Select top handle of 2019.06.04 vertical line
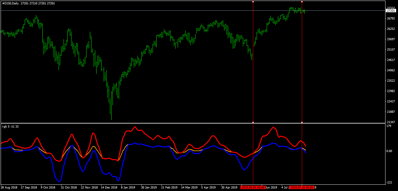 [253, 2]
